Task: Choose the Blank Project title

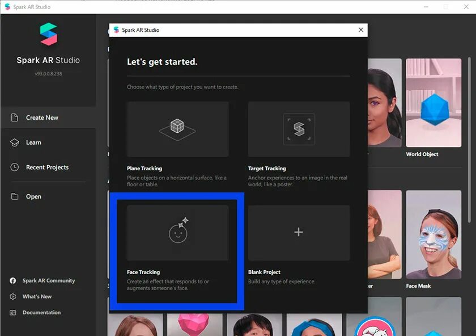Action: point(264,272)
